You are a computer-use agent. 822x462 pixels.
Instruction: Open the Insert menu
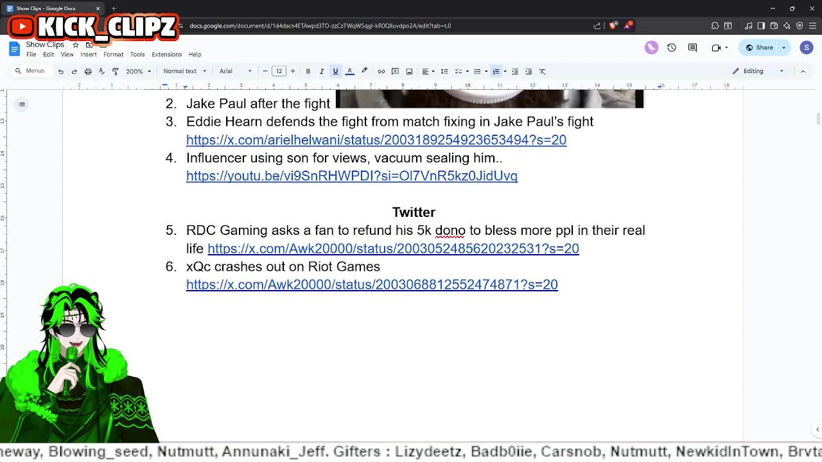89,55
